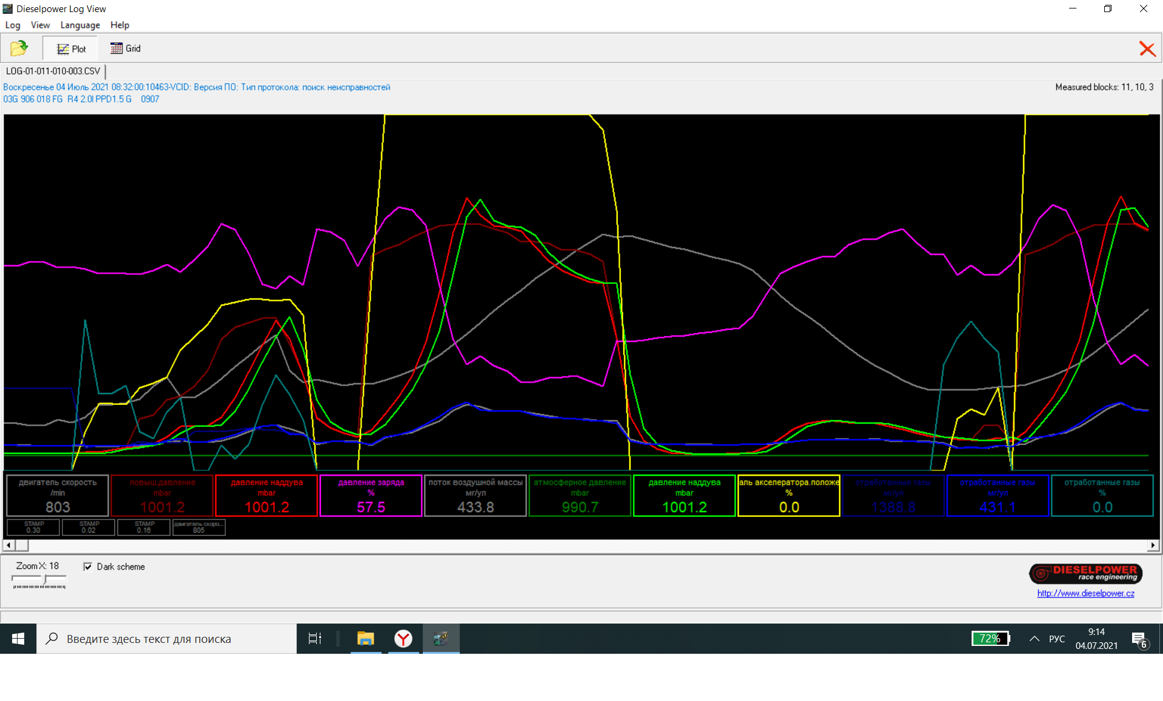1163x701 pixels.
Task: Open the Log menu
Action: point(13,25)
